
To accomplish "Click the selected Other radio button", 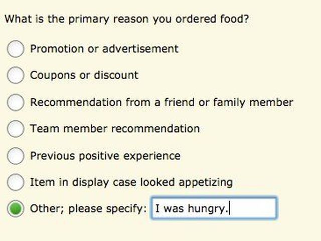I will tap(16, 209).
